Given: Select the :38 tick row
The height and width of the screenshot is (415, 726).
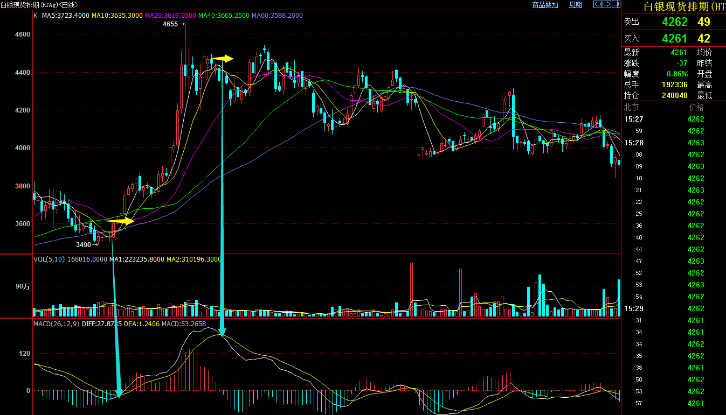Looking at the screenshot, I should click(x=674, y=368).
